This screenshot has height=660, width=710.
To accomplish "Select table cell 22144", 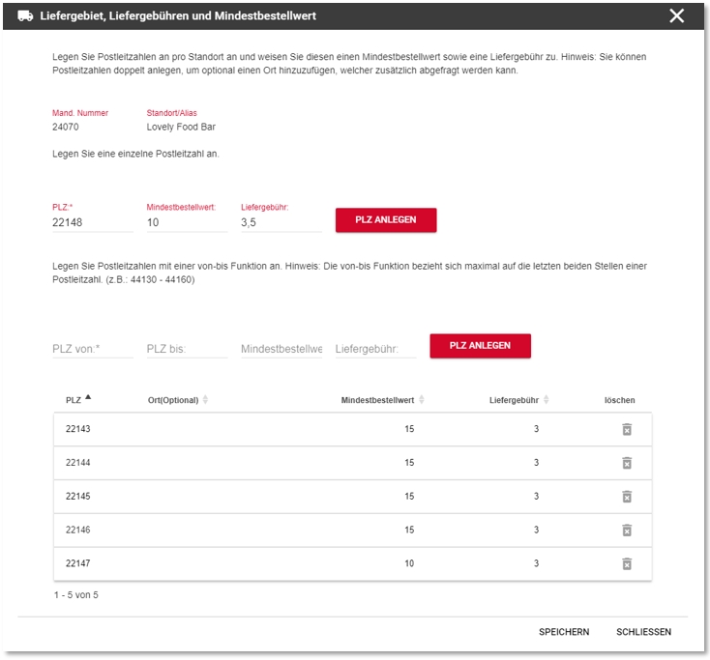I will click(78, 463).
